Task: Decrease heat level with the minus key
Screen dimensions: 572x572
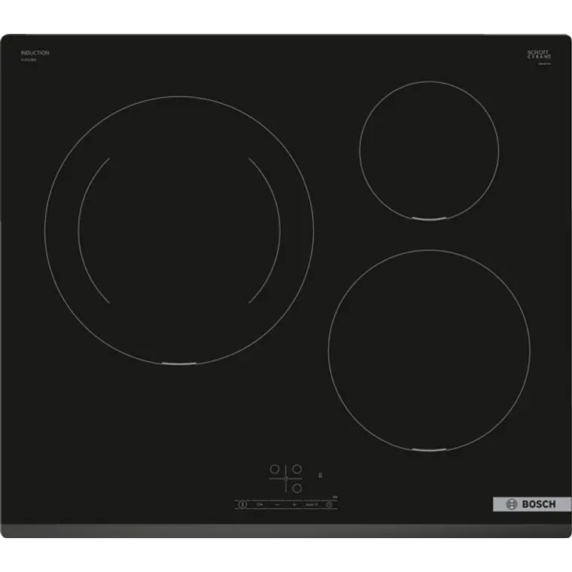Action: [x=277, y=504]
